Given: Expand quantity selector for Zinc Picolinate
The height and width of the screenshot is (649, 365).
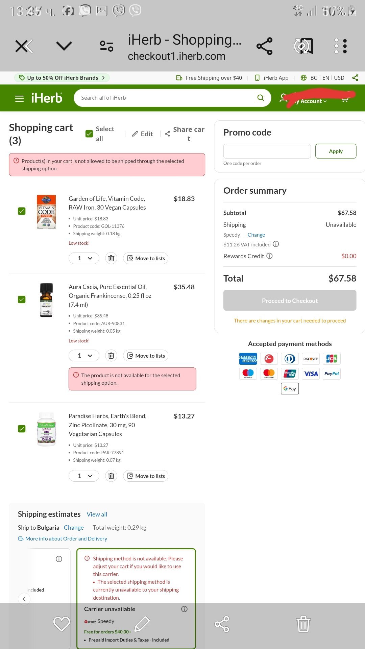Looking at the screenshot, I should click(x=84, y=476).
